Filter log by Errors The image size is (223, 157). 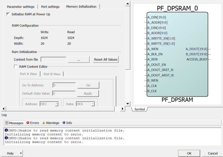(32, 123)
